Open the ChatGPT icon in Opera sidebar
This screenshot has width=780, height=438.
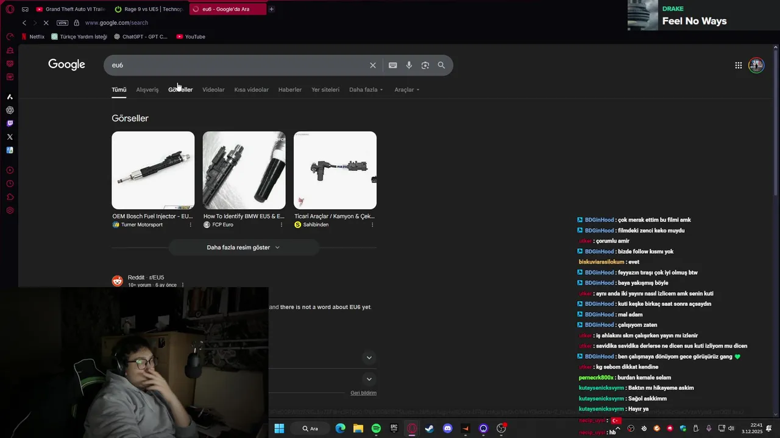10,110
